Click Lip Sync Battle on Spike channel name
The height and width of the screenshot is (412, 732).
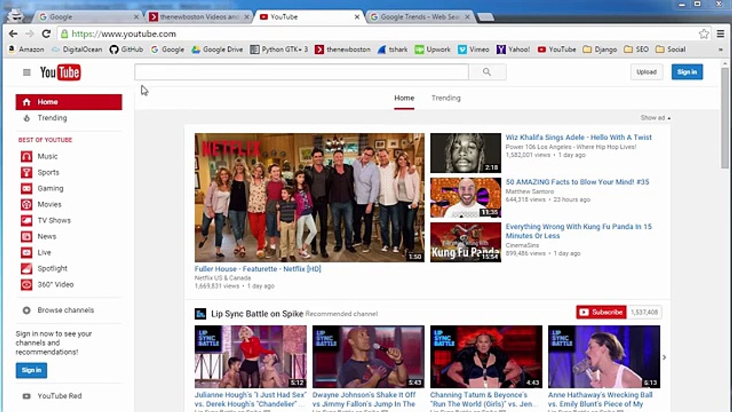(257, 314)
